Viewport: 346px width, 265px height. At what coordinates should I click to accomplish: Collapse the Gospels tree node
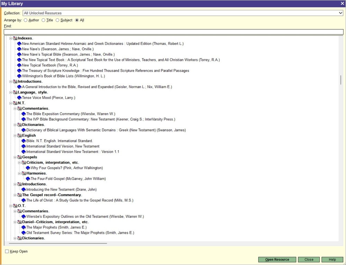[x=15, y=157]
